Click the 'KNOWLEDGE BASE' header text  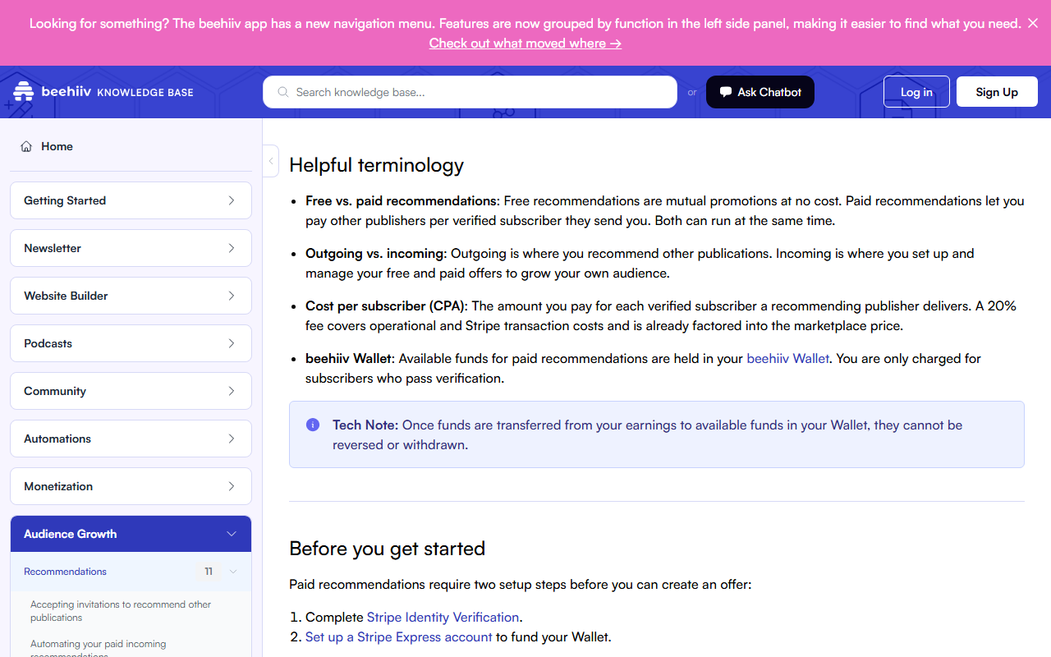tap(145, 92)
